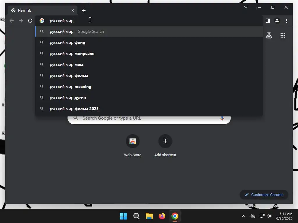Open Windows taskbar search

tap(136, 216)
